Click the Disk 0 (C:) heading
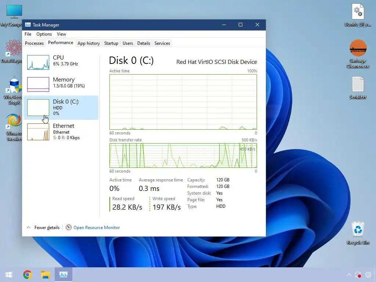 pyautogui.click(x=131, y=61)
